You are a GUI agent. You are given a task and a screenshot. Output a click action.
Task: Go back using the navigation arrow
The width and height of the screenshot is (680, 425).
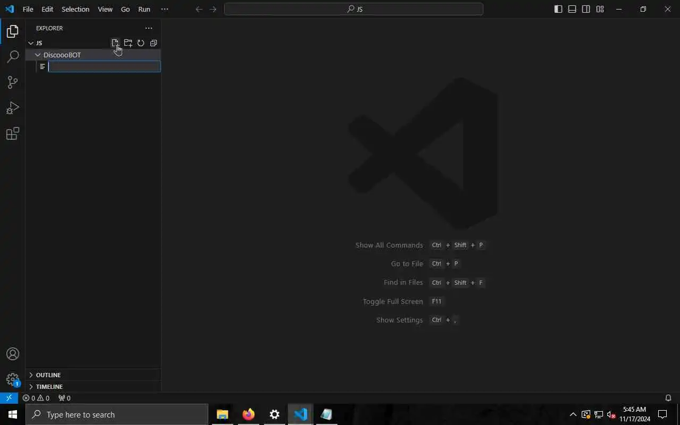click(199, 9)
